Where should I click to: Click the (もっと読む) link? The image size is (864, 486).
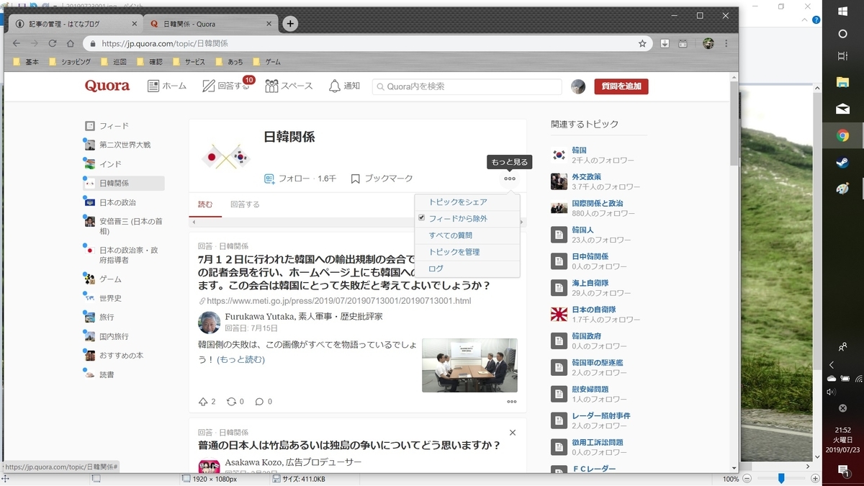point(240,359)
